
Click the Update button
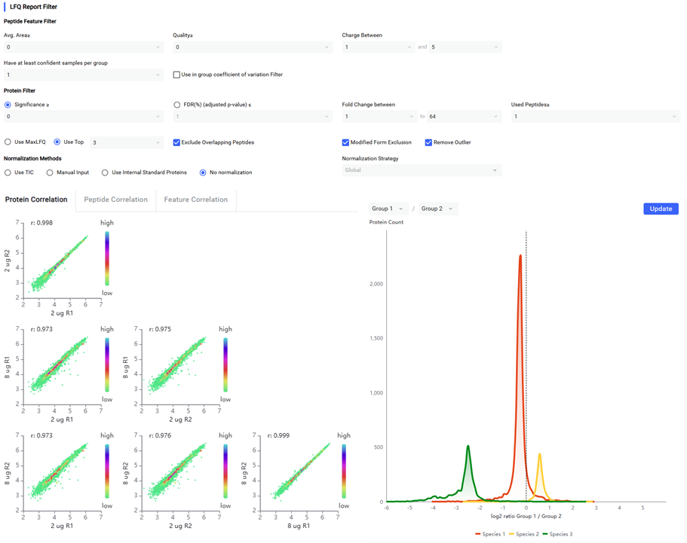661,209
